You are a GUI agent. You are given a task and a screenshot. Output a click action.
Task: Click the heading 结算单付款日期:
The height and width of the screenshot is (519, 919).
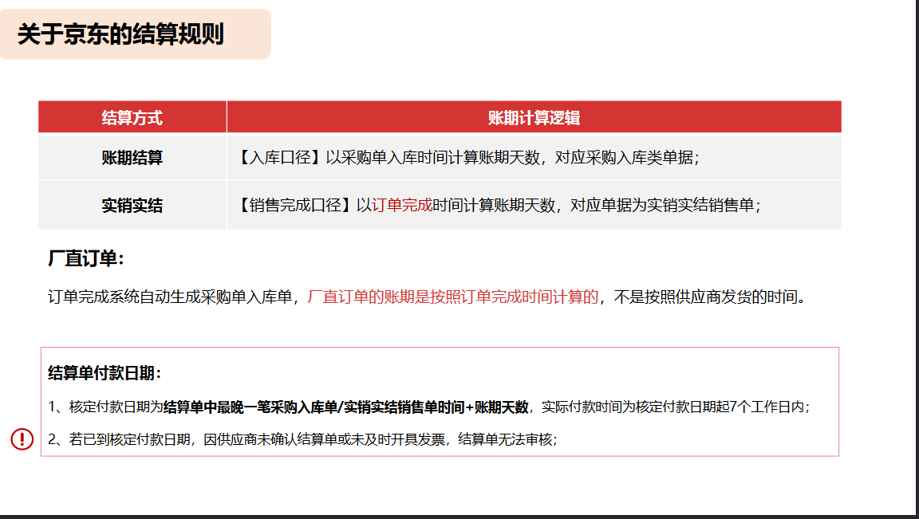(105, 373)
